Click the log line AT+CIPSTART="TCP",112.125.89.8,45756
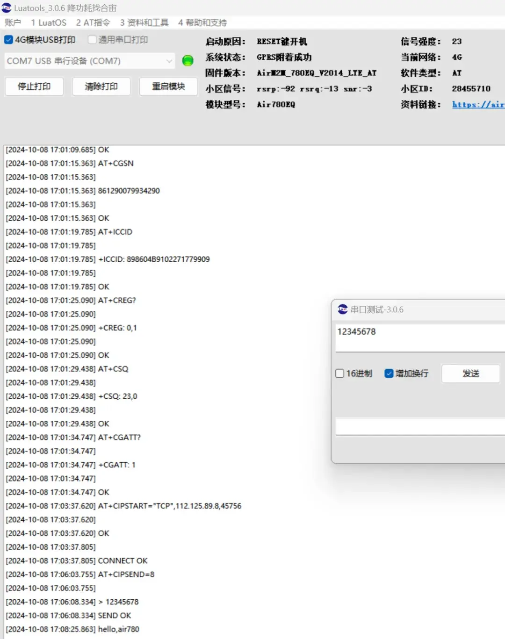Image resolution: width=505 pixels, height=639 pixels. tap(170, 506)
